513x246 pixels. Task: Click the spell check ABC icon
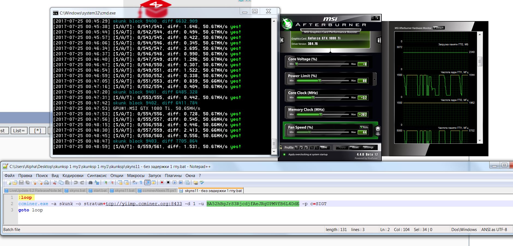click(x=202, y=182)
